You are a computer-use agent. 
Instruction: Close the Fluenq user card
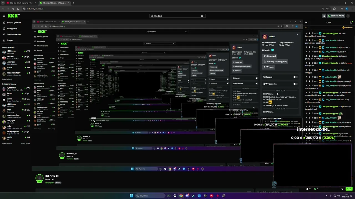point(298,35)
